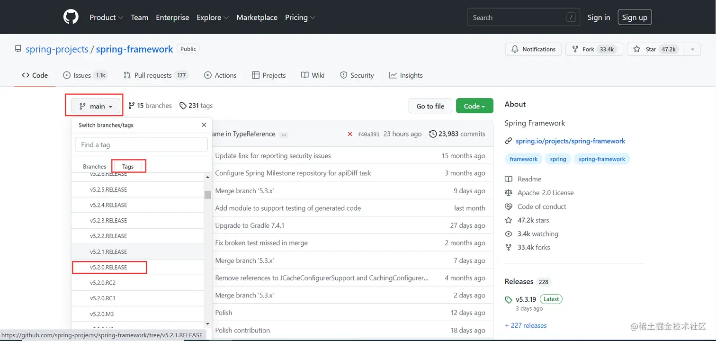
Task: Expand the Star list dropdown arrow
Action: point(692,49)
